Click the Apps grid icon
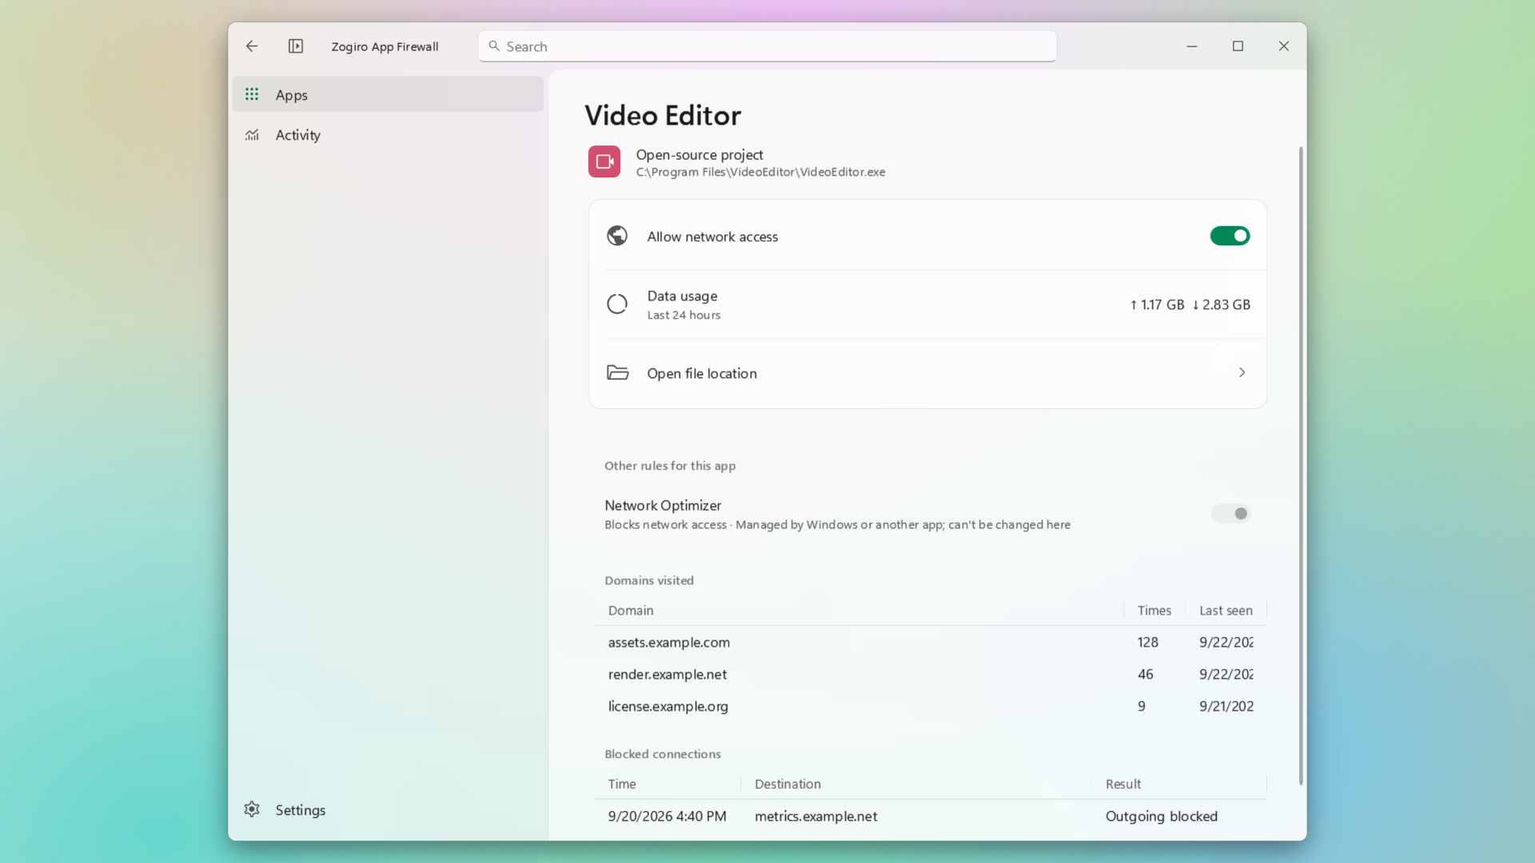This screenshot has height=863, width=1535. click(x=252, y=94)
